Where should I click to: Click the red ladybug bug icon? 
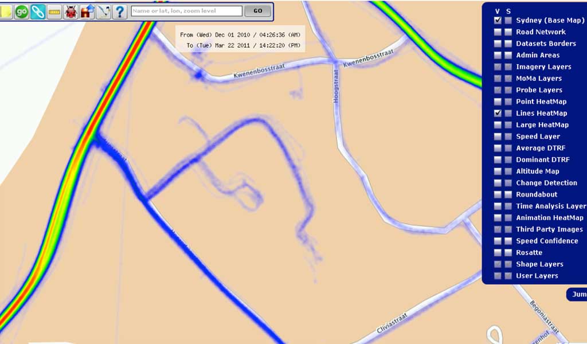click(x=71, y=11)
